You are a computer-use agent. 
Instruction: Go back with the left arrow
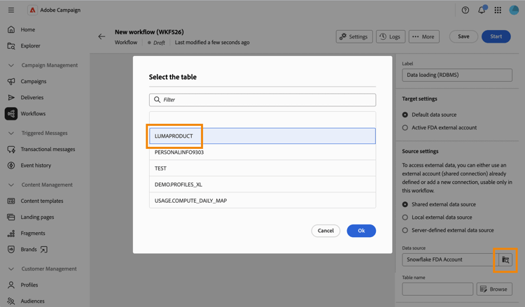click(101, 36)
